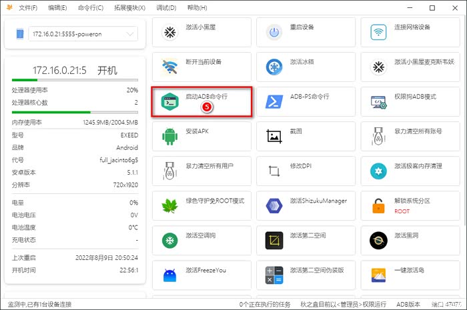
Task: Click the 暴力清空所有用户 icon
Action: pos(169,171)
